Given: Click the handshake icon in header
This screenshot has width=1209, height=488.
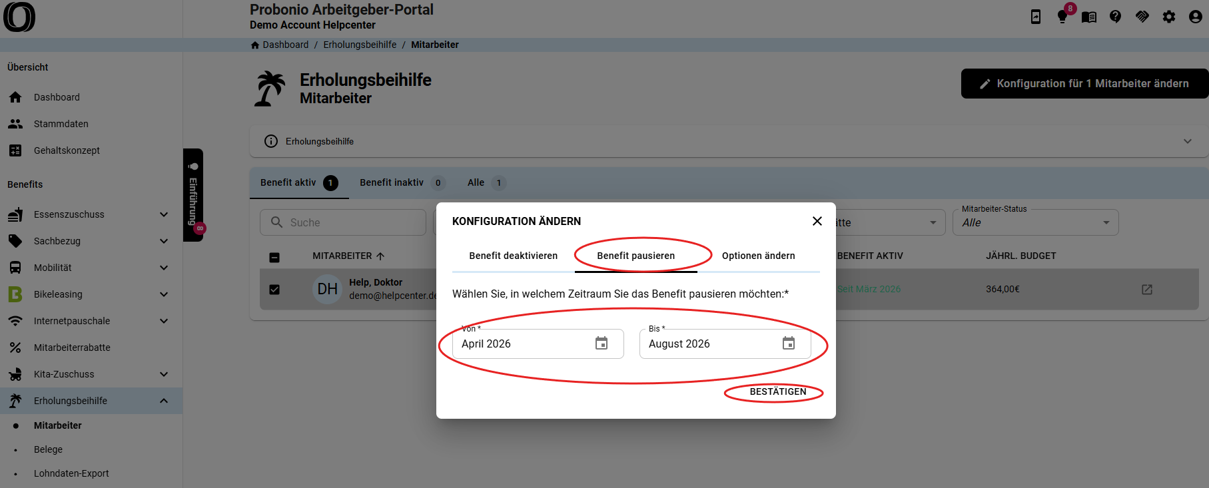Looking at the screenshot, I should tap(1142, 17).
